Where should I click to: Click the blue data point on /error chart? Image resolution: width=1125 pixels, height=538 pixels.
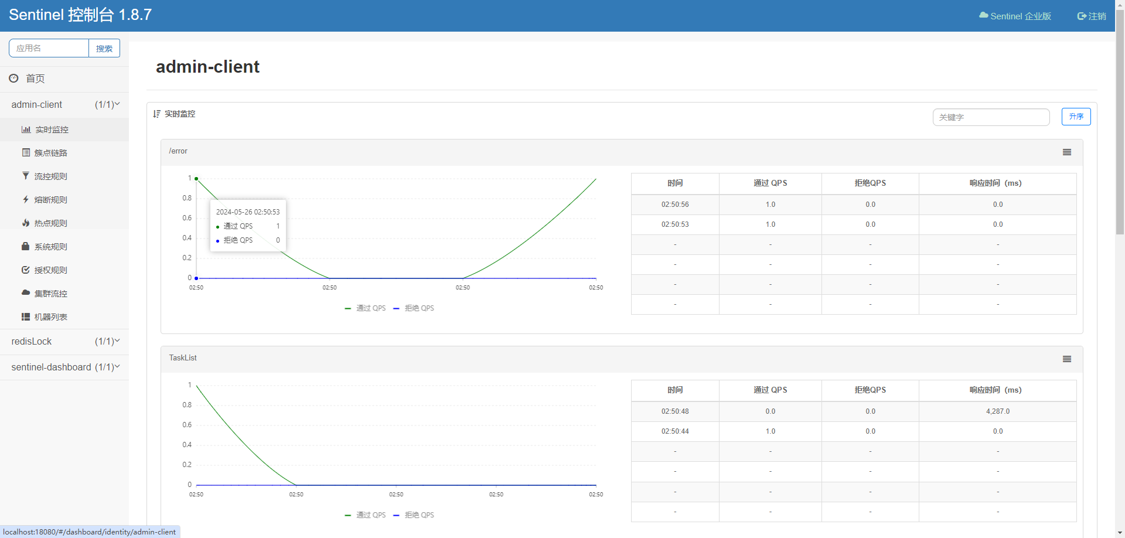(x=196, y=278)
